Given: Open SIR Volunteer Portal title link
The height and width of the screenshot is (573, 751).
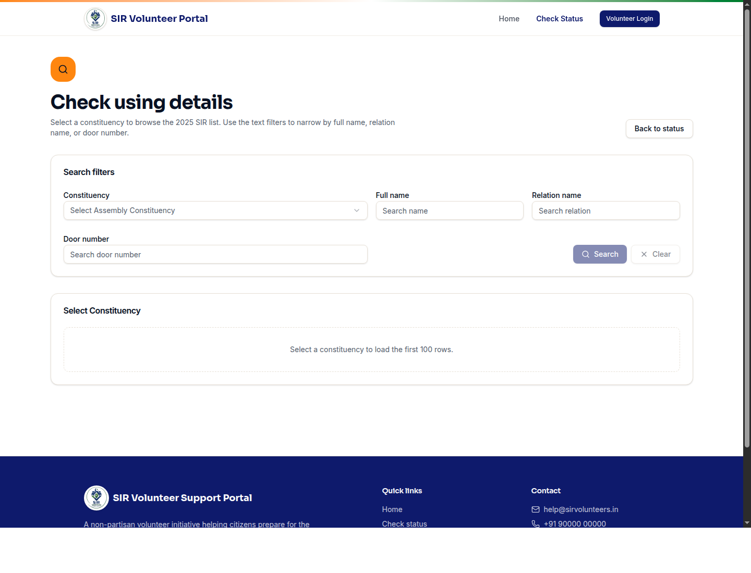Looking at the screenshot, I should (159, 19).
